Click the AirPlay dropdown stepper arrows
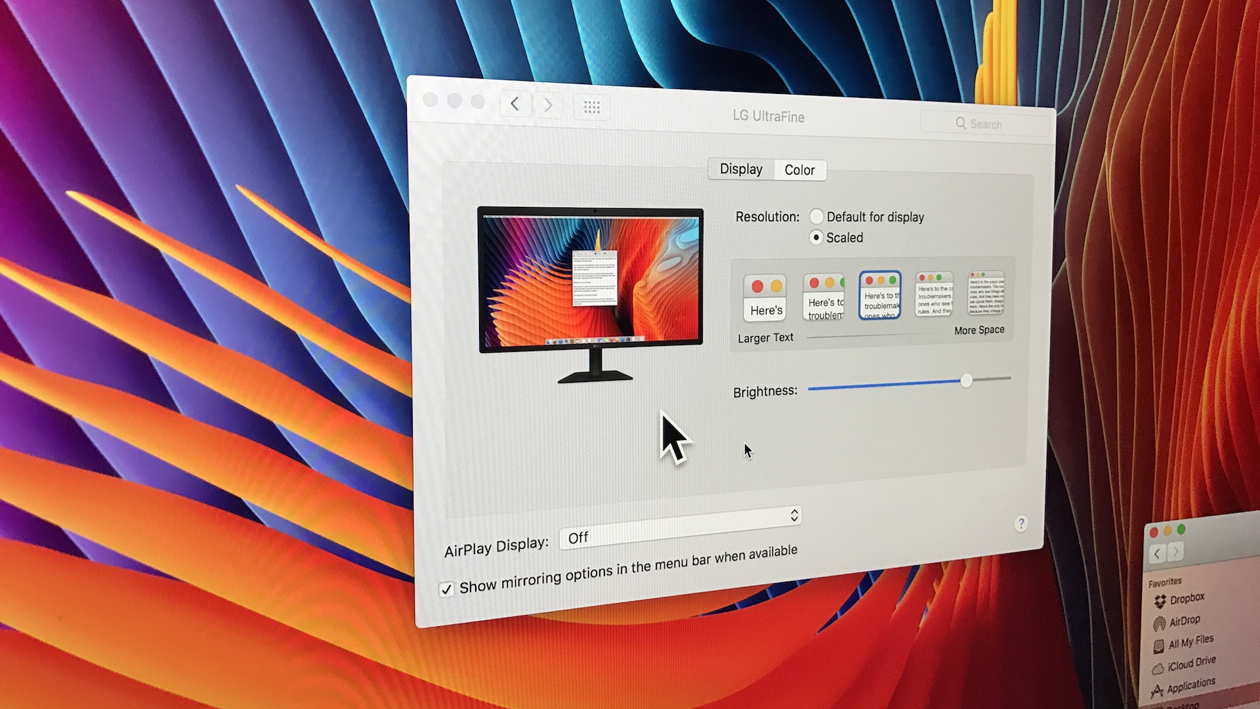Viewport: 1260px width, 709px height. click(794, 515)
